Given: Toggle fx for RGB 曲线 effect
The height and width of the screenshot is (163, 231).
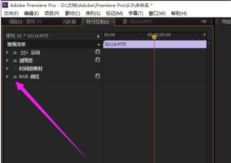Looking at the screenshot, I should pyautogui.click(x=15, y=77).
